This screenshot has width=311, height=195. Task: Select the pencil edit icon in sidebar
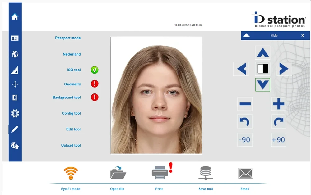(x=15, y=129)
